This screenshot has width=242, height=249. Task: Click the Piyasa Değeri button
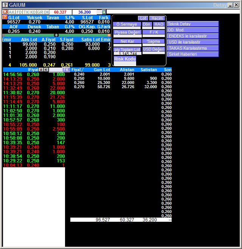127,32
